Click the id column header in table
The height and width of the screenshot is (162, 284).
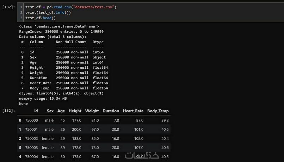coord(36,111)
